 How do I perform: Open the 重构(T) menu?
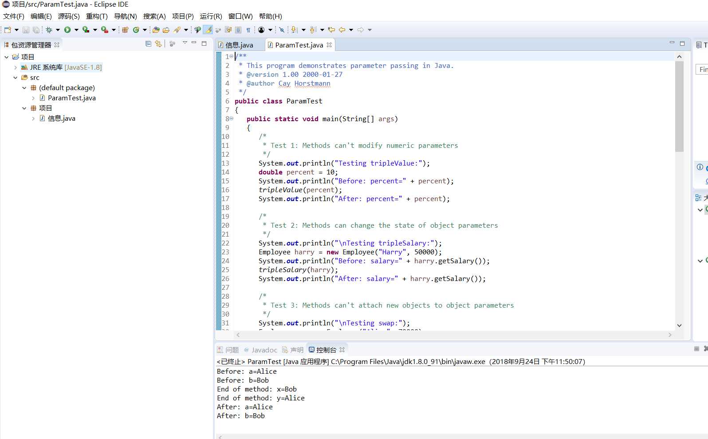pos(97,16)
